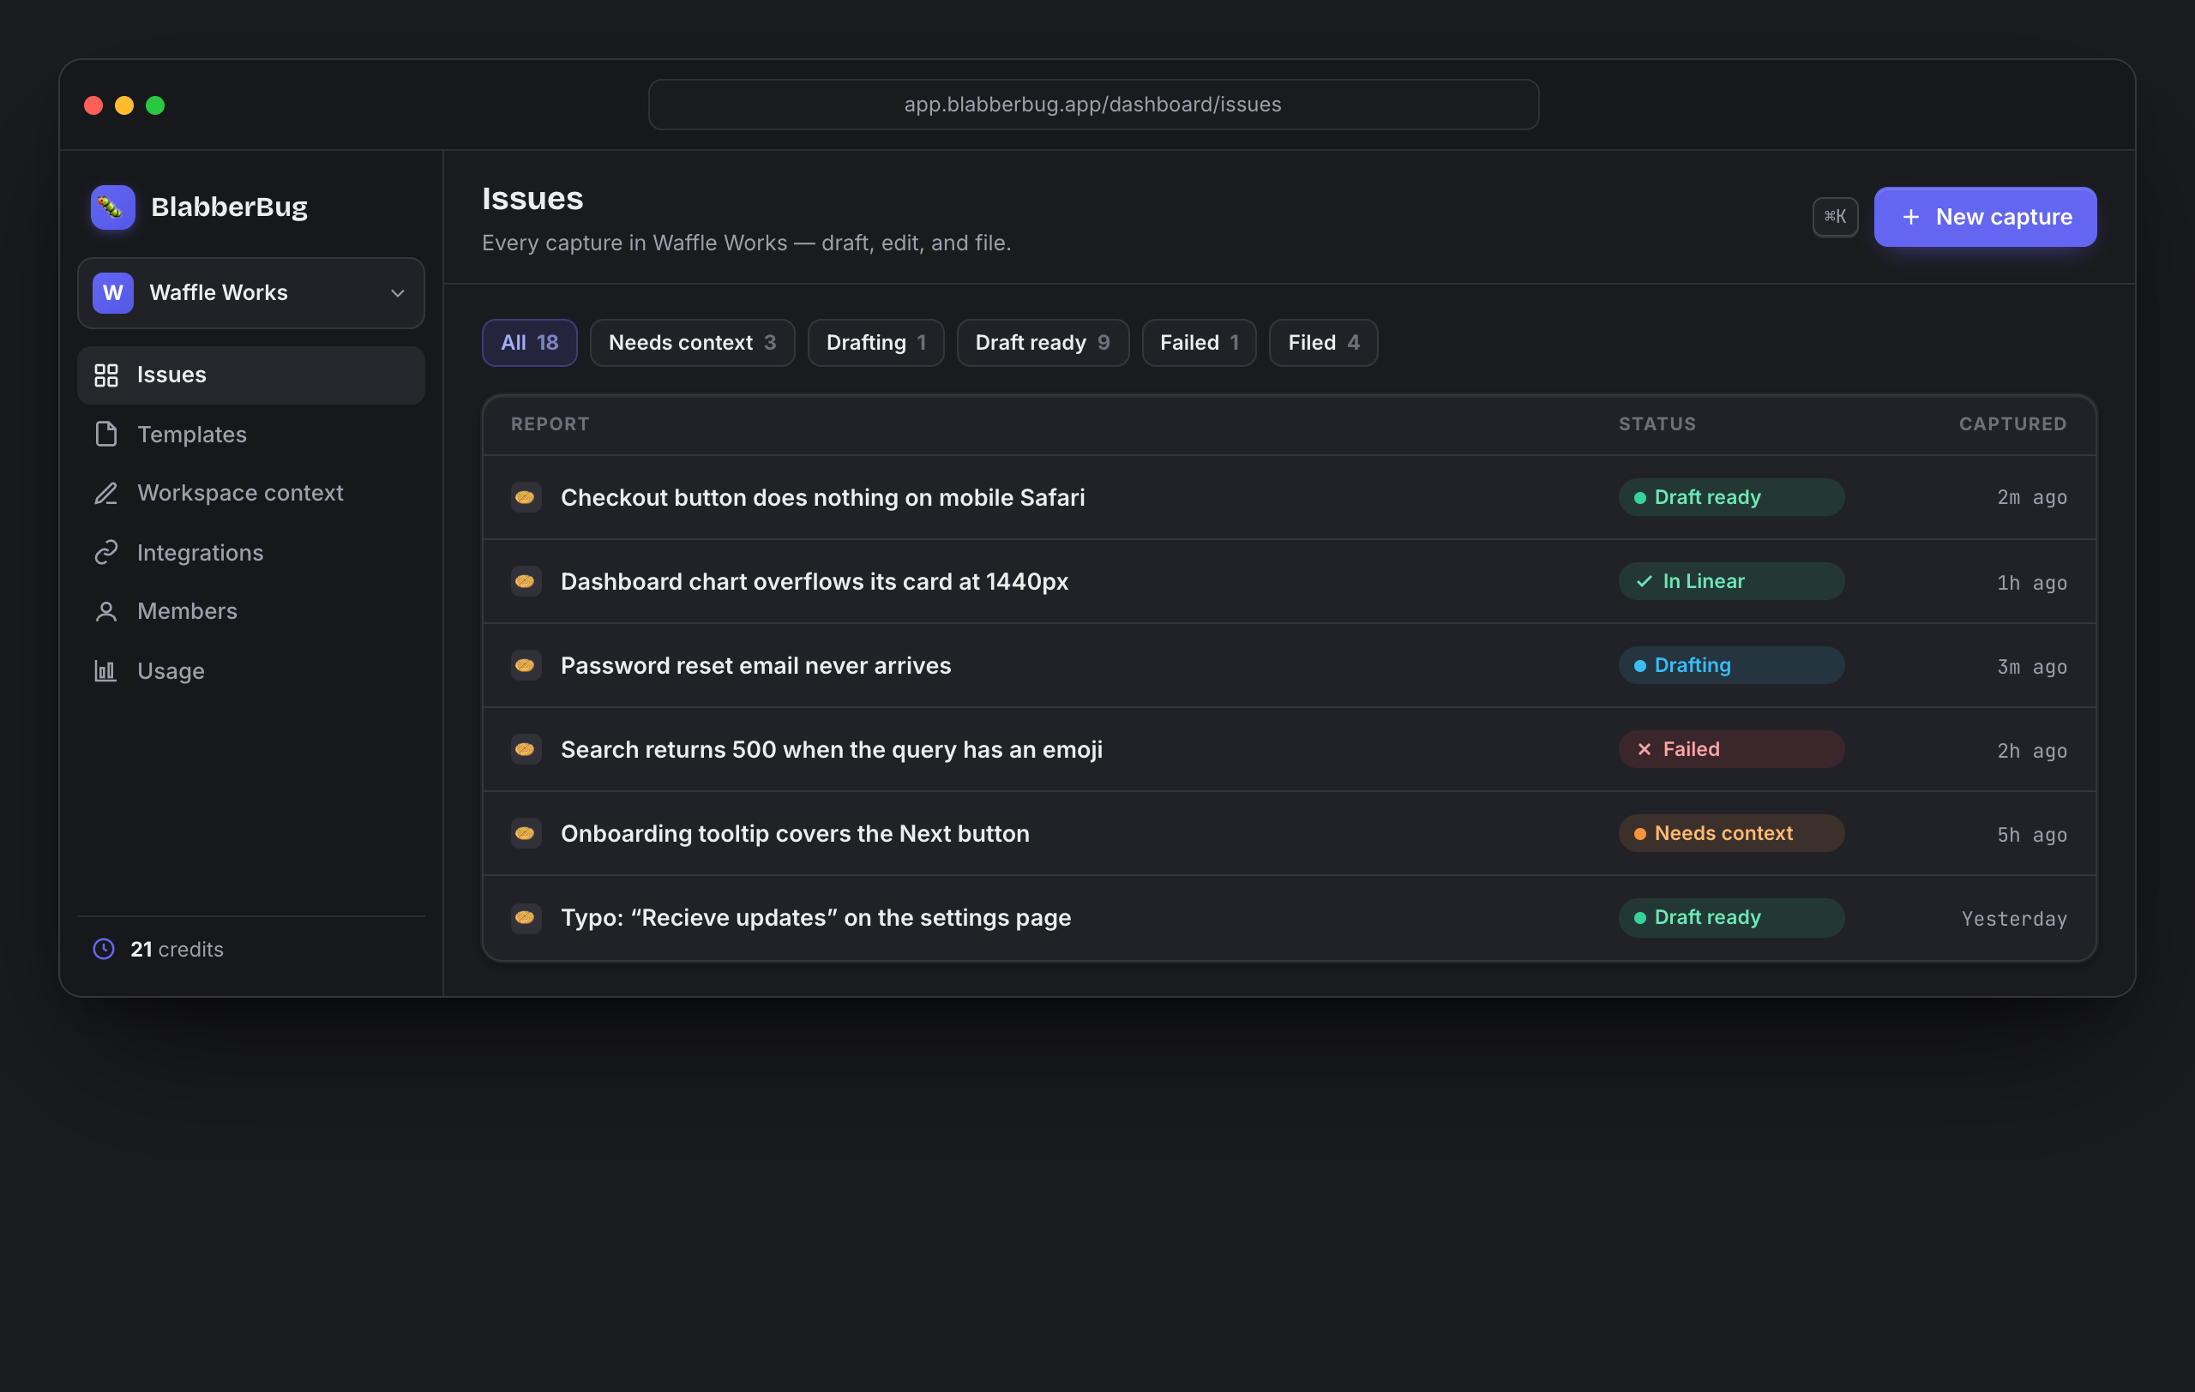Click the REPORT column header

coord(550,423)
